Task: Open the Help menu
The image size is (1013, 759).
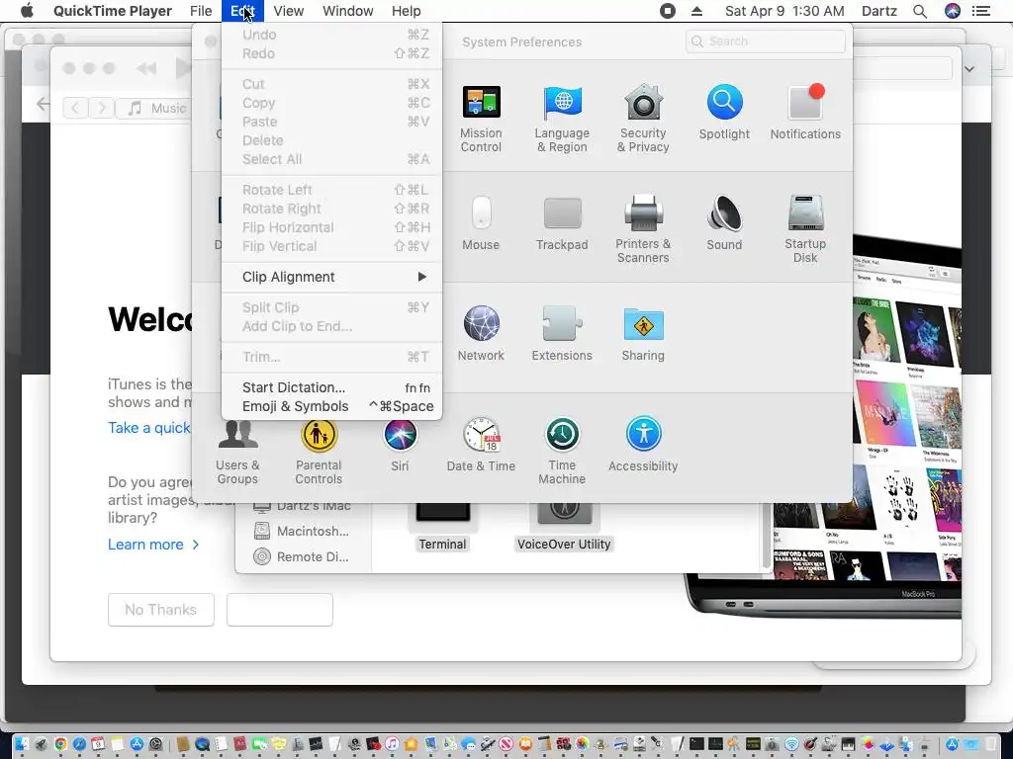Action: 406,11
